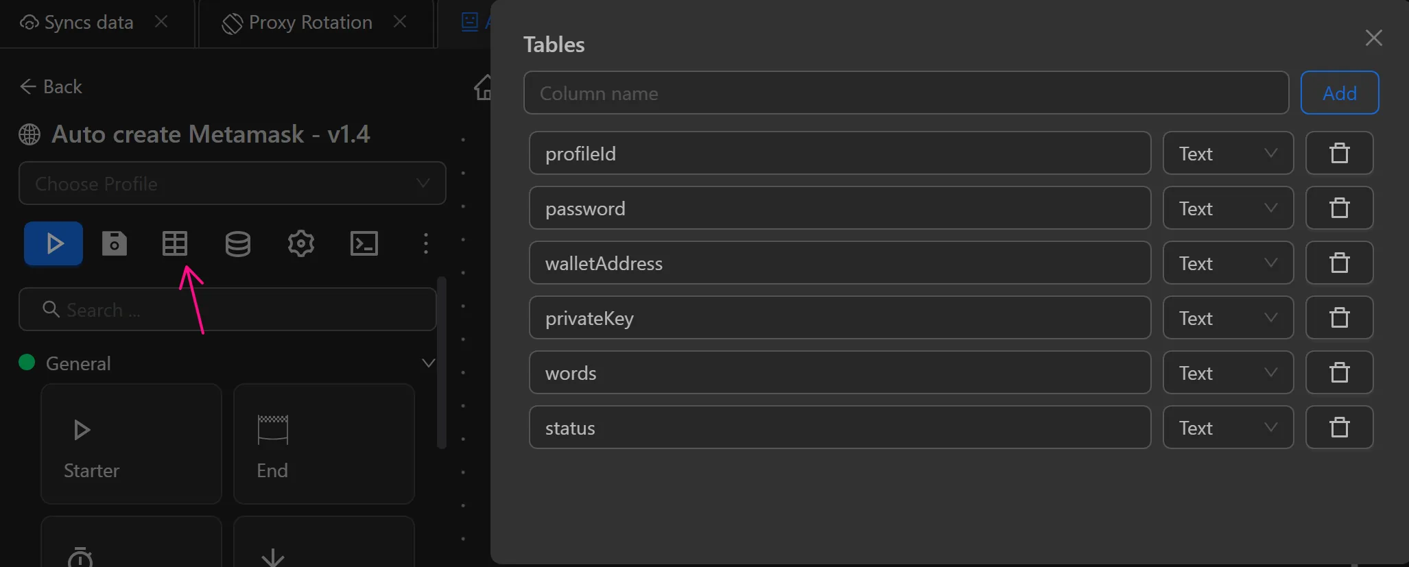Delete the profileId column

pos(1339,153)
